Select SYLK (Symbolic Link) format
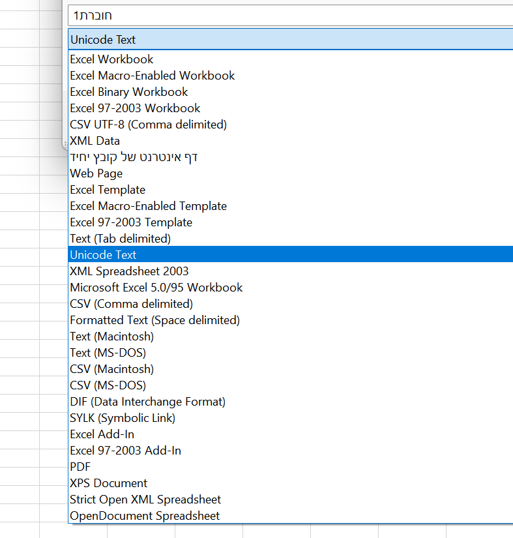Viewport: 513px width, 538px height. point(291,418)
